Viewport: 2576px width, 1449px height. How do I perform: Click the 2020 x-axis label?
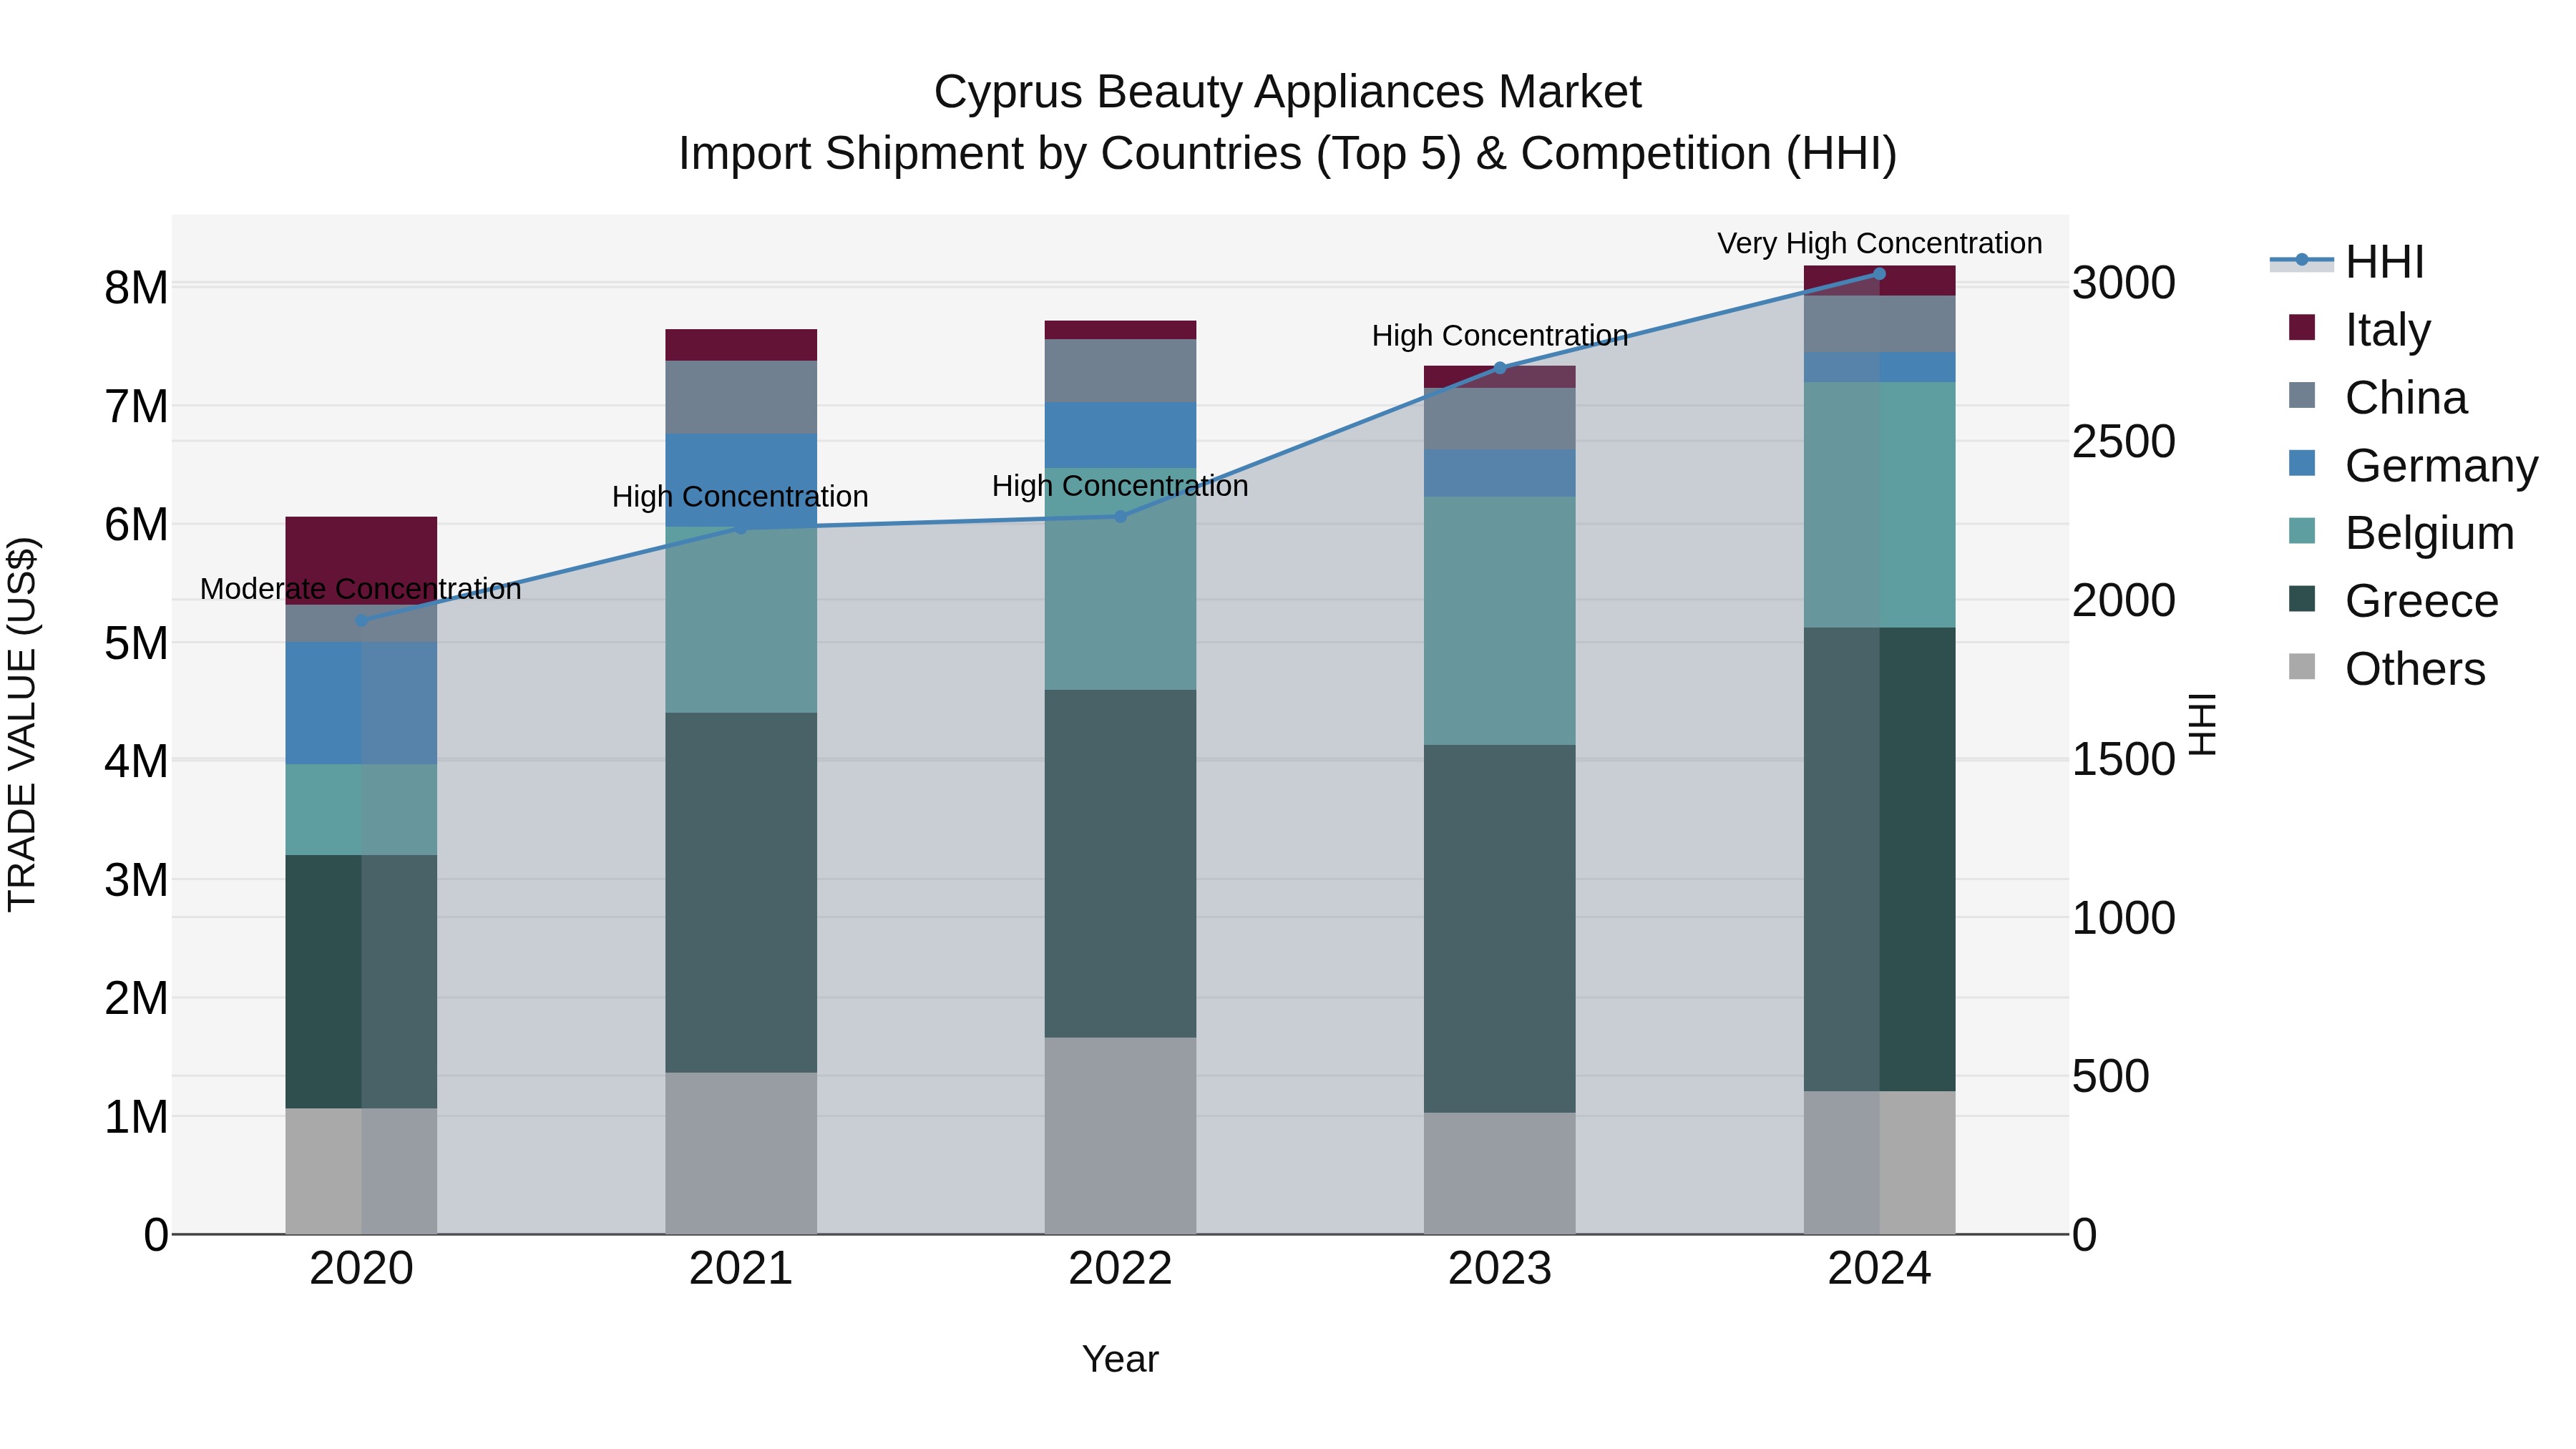361,1269
